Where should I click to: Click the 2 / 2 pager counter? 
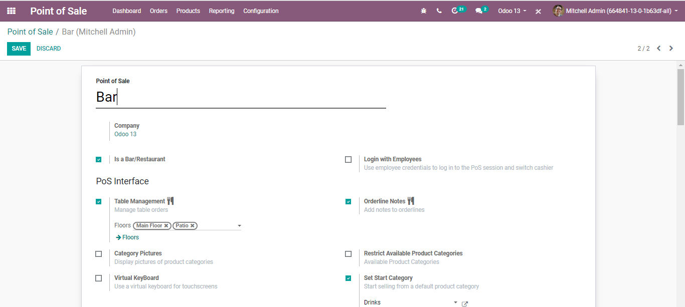[643, 49]
